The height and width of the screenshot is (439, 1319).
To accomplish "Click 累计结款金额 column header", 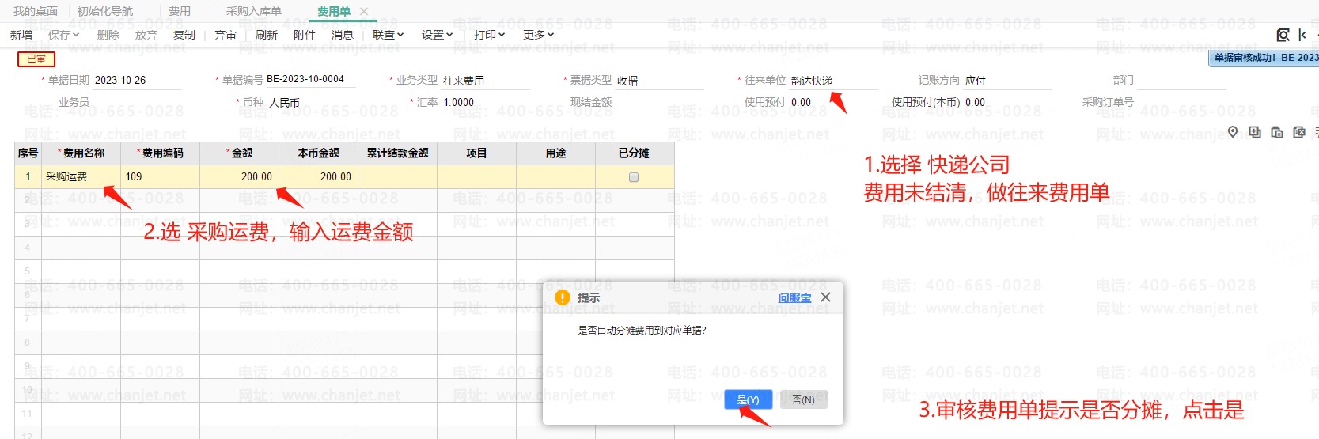I will [397, 153].
